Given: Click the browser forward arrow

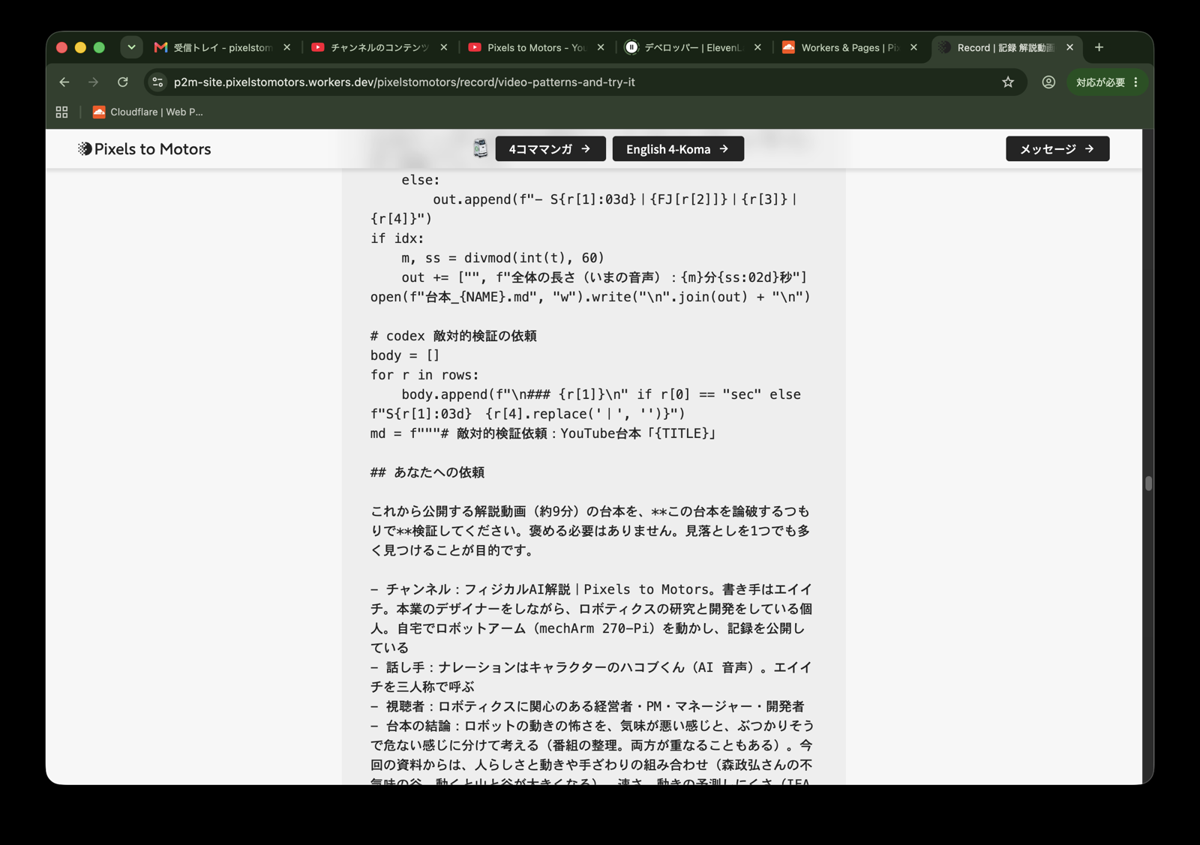Looking at the screenshot, I should pyautogui.click(x=94, y=82).
